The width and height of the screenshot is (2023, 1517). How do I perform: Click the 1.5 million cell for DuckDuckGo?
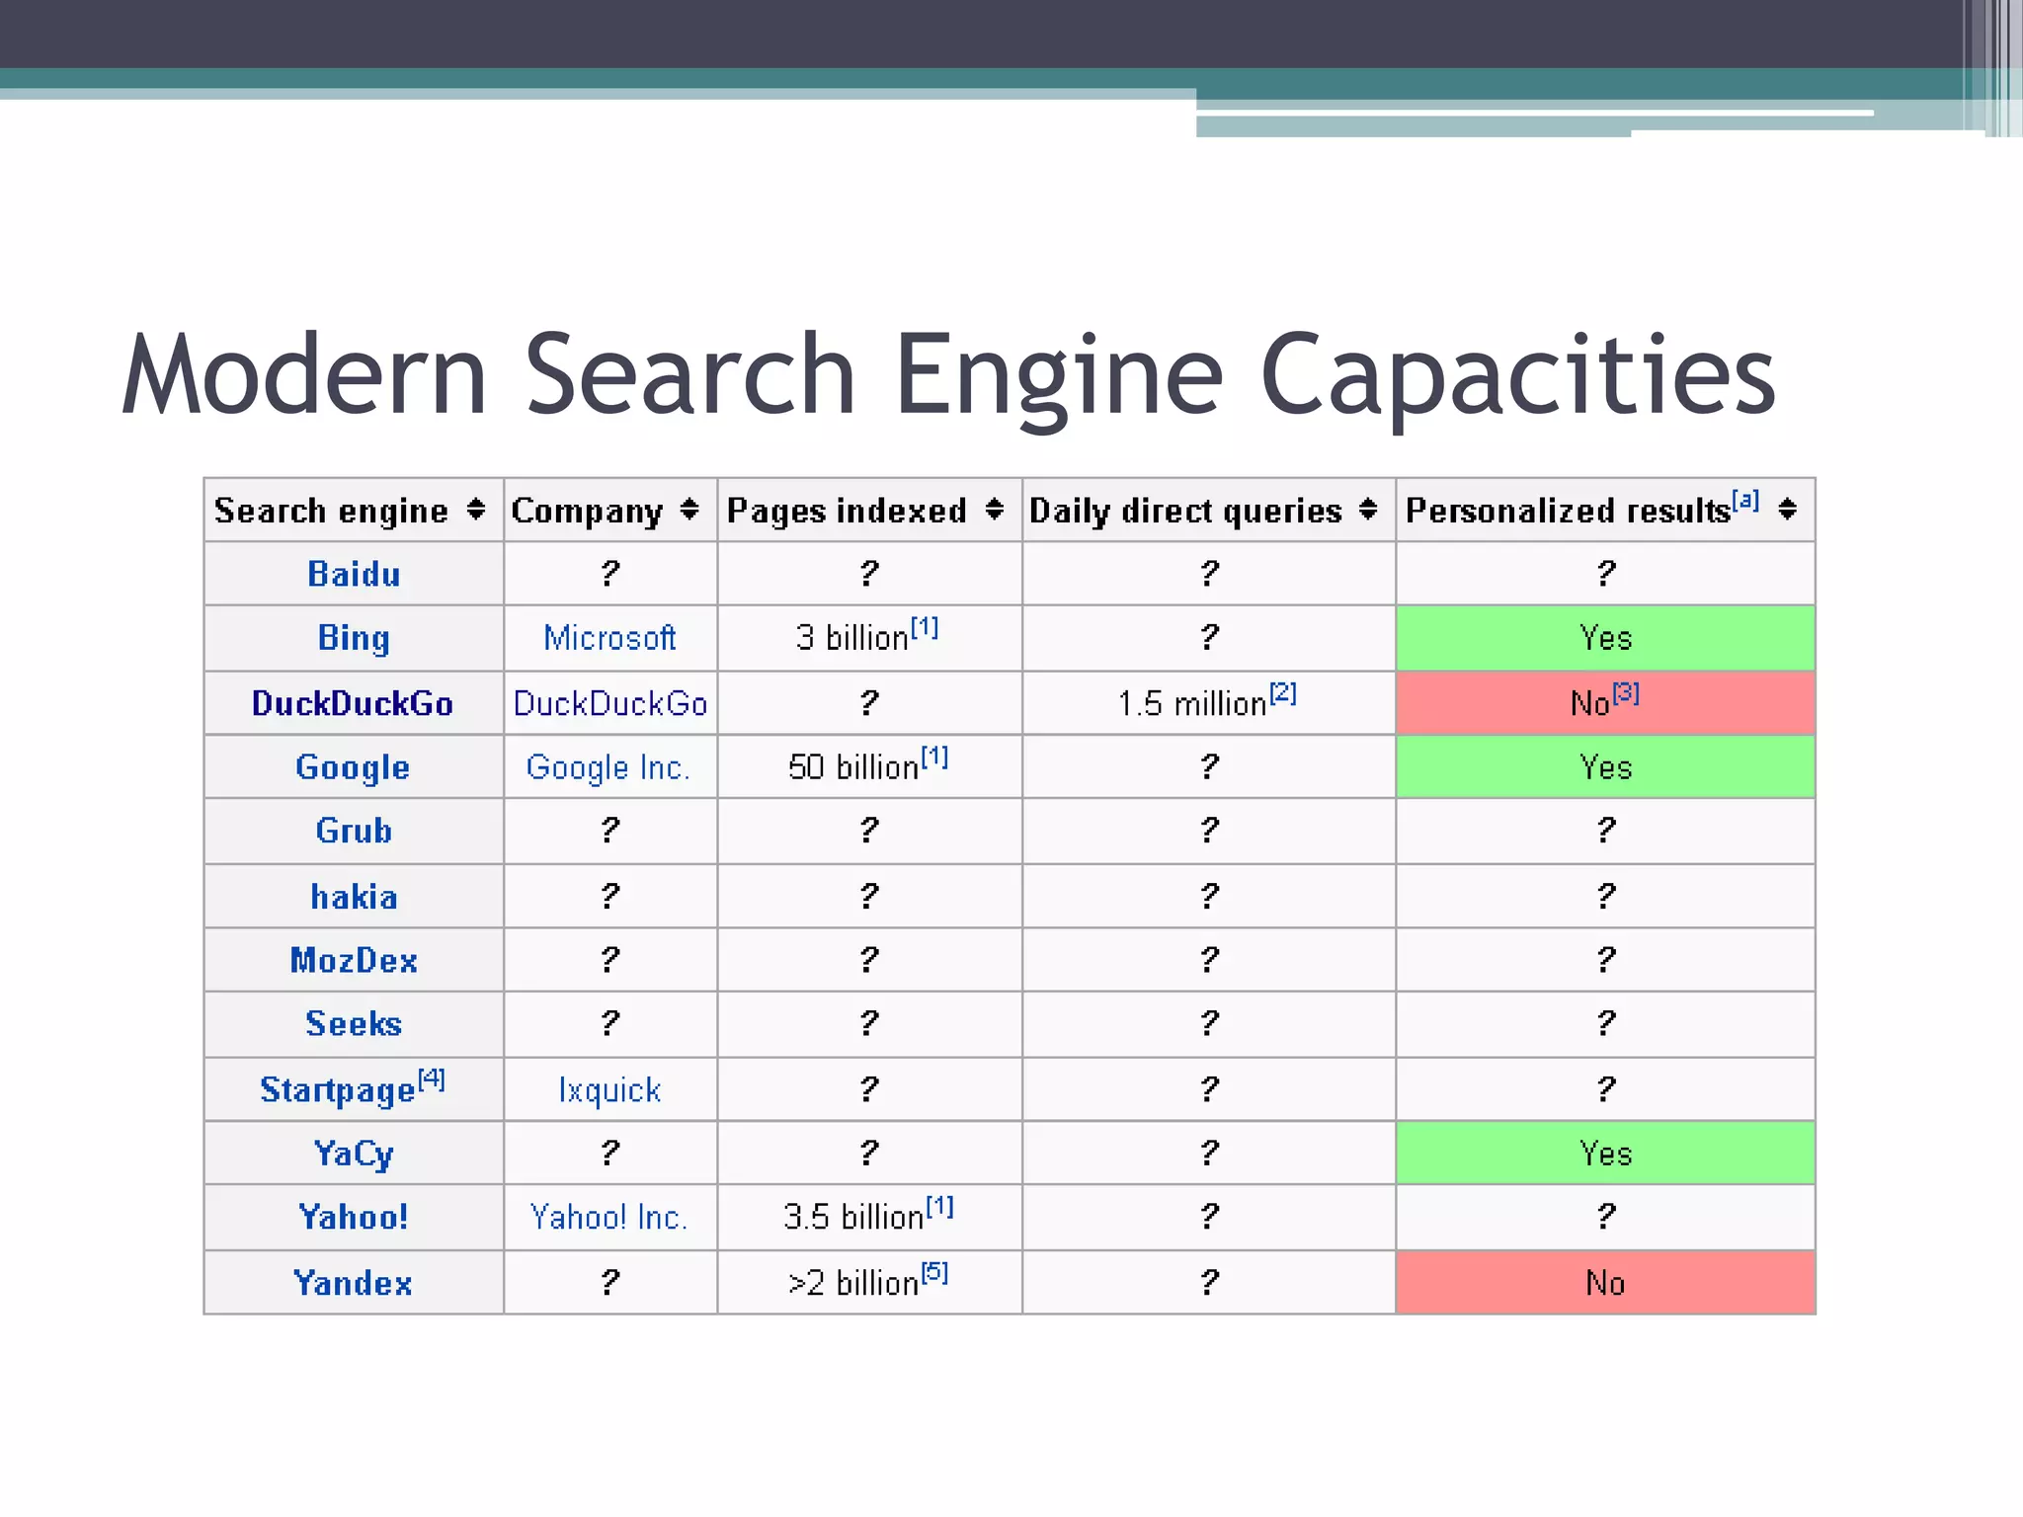pos(1209,703)
